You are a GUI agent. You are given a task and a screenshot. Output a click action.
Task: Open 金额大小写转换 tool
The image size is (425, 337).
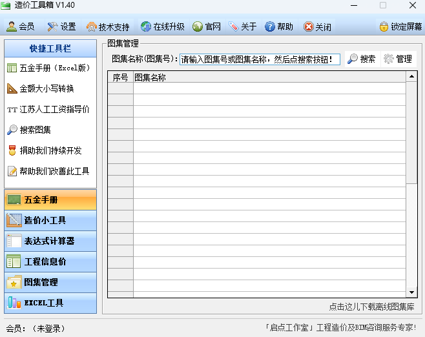tap(41, 88)
